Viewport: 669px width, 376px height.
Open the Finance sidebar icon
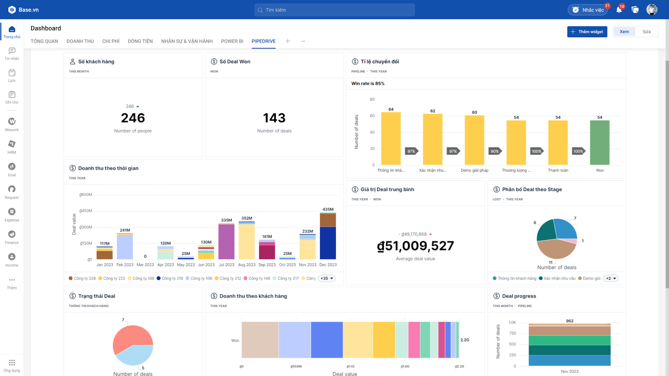click(12, 237)
